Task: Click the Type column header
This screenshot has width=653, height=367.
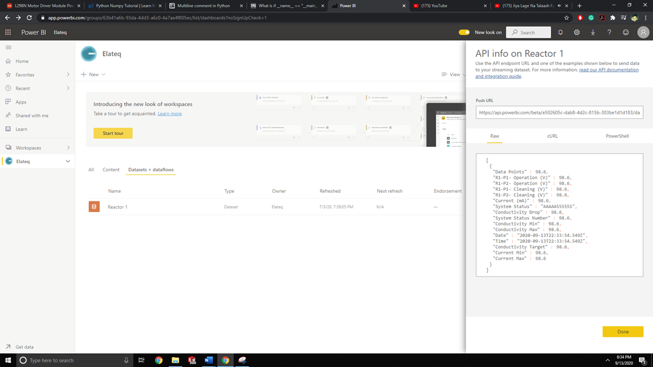Action: (229, 191)
